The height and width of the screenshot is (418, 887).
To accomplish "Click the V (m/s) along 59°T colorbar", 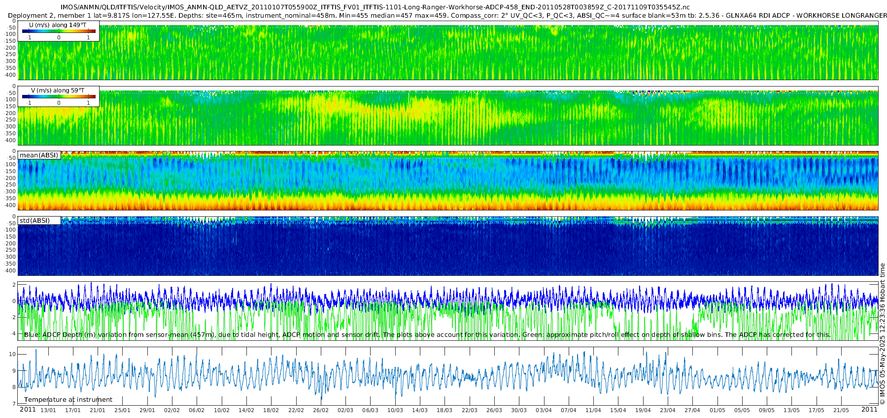I will 59,96.
